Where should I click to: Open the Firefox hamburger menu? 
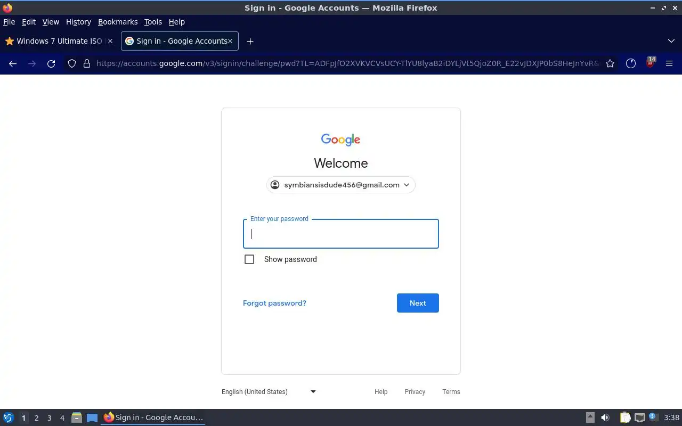pyautogui.click(x=669, y=63)
